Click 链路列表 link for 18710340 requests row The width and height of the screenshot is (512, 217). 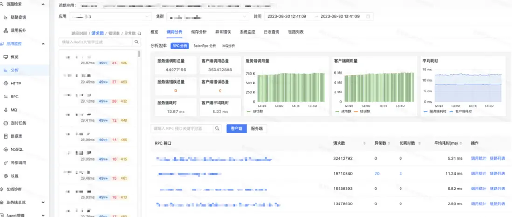click(x=497, y=174)
